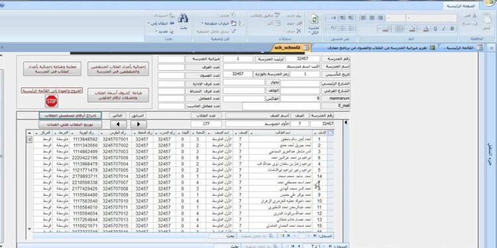Click the binoculars Find icon in ribbon
The width and height of the screenshot is (497, 248).
183,19
